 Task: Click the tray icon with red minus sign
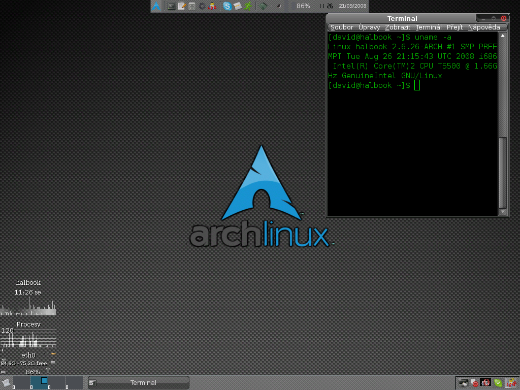tap(474, 383)
